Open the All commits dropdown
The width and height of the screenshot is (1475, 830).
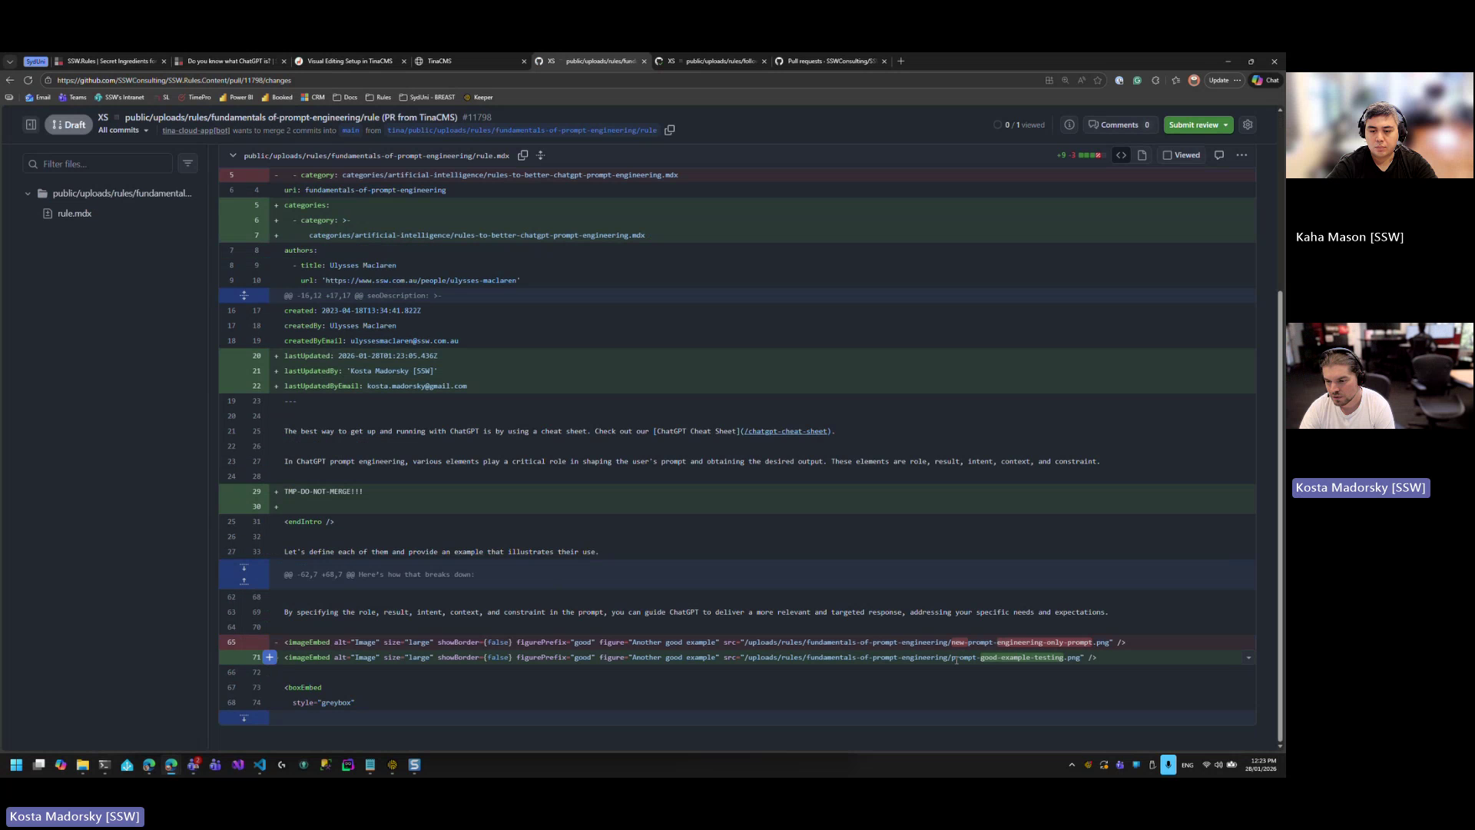tap(122, 130)
